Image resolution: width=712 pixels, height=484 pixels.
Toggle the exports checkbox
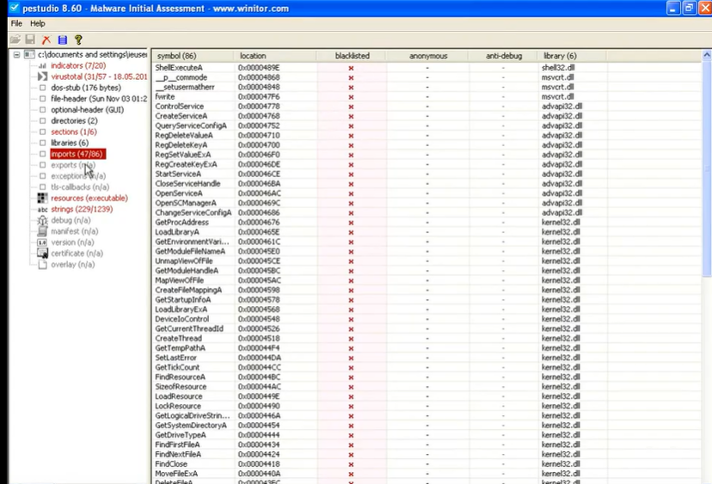[x=42, y=165]
